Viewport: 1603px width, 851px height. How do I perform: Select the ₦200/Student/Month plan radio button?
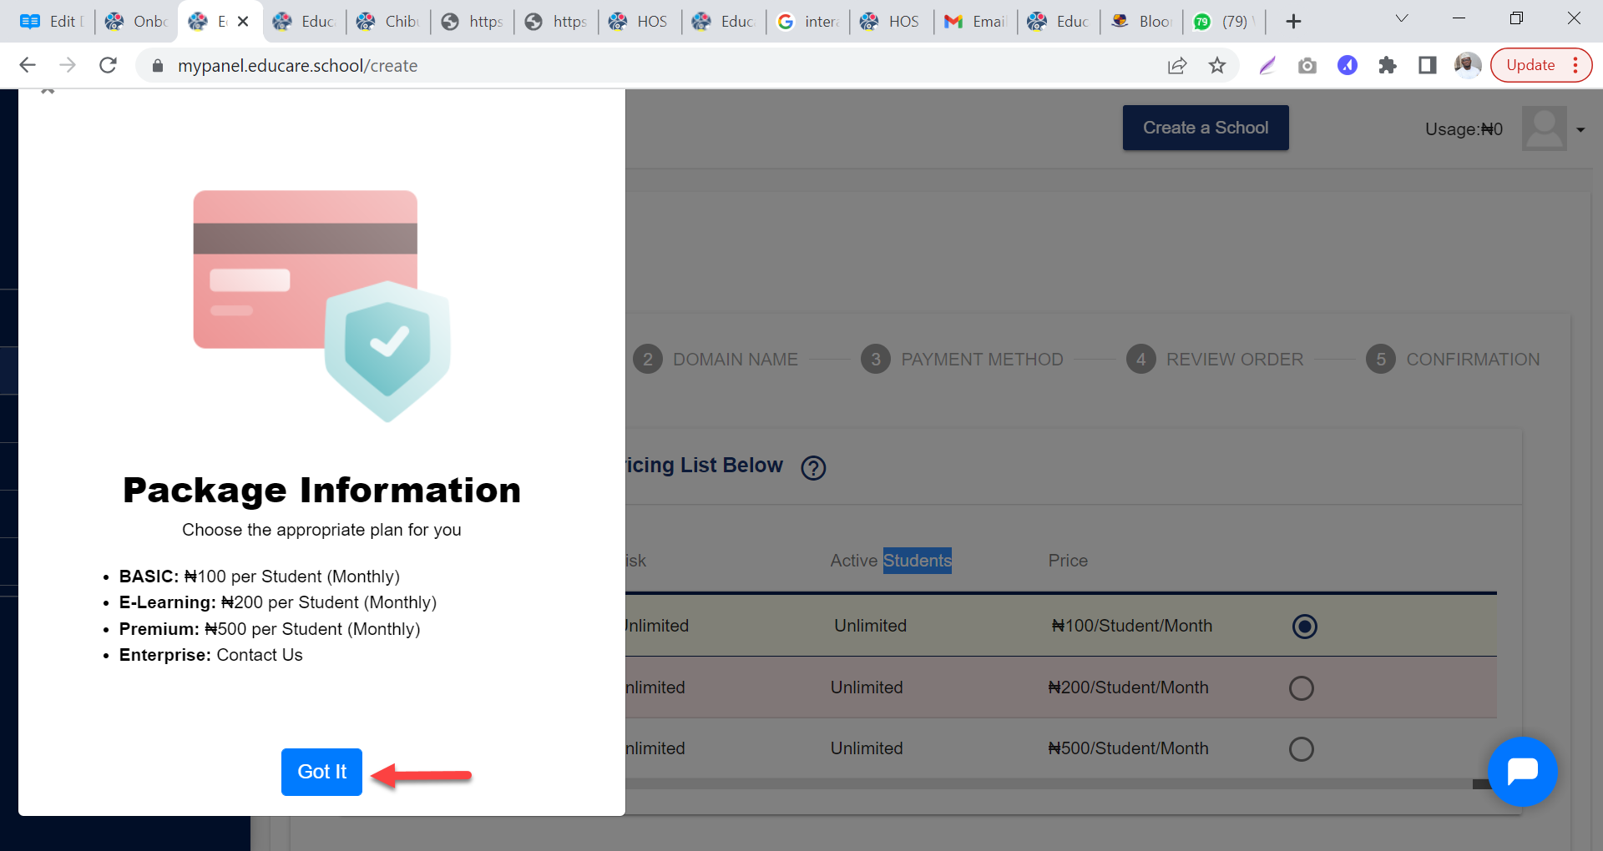click(x=1301, y=688)
